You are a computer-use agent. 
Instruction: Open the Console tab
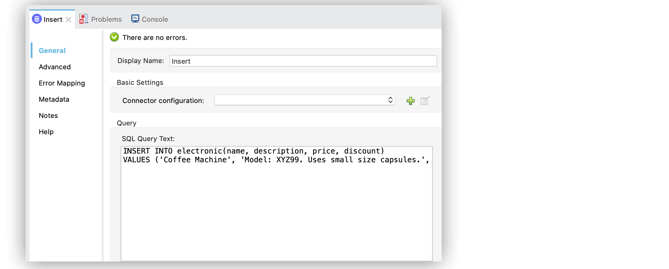(155, 19)
